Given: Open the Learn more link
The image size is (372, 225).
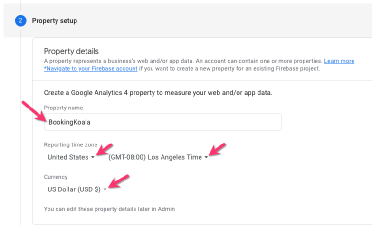Looking at the screenshot, I should 339,61.
